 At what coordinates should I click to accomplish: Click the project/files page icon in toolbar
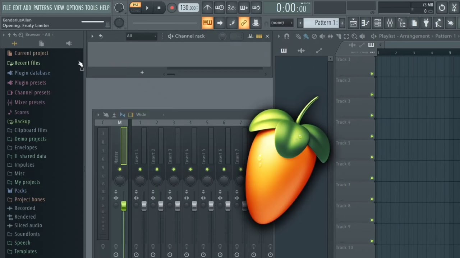point(414,23)
